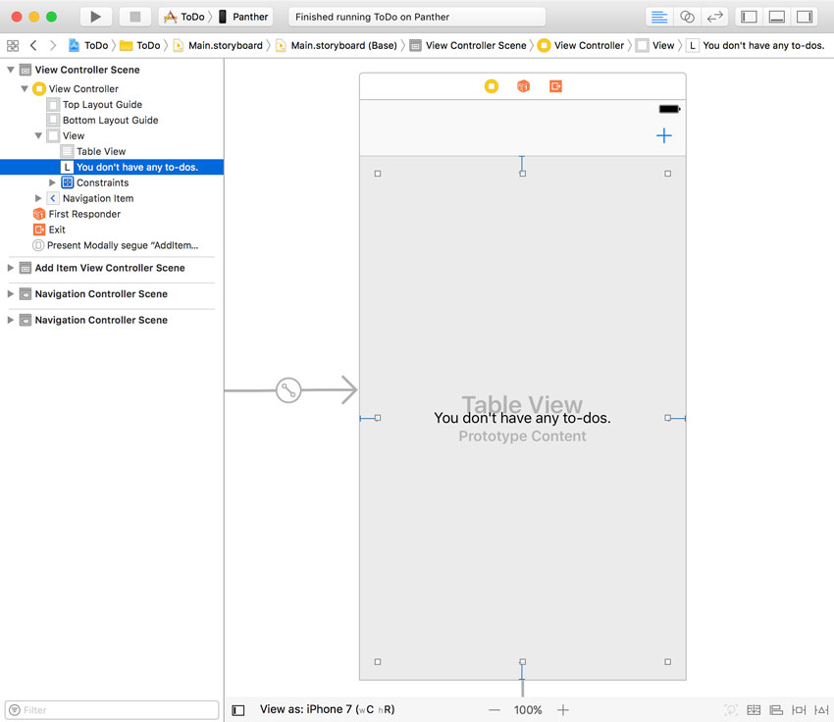This screenshot has width=834, height=722.
Task: Choose the Panther run destination
Action: [244, 17]
